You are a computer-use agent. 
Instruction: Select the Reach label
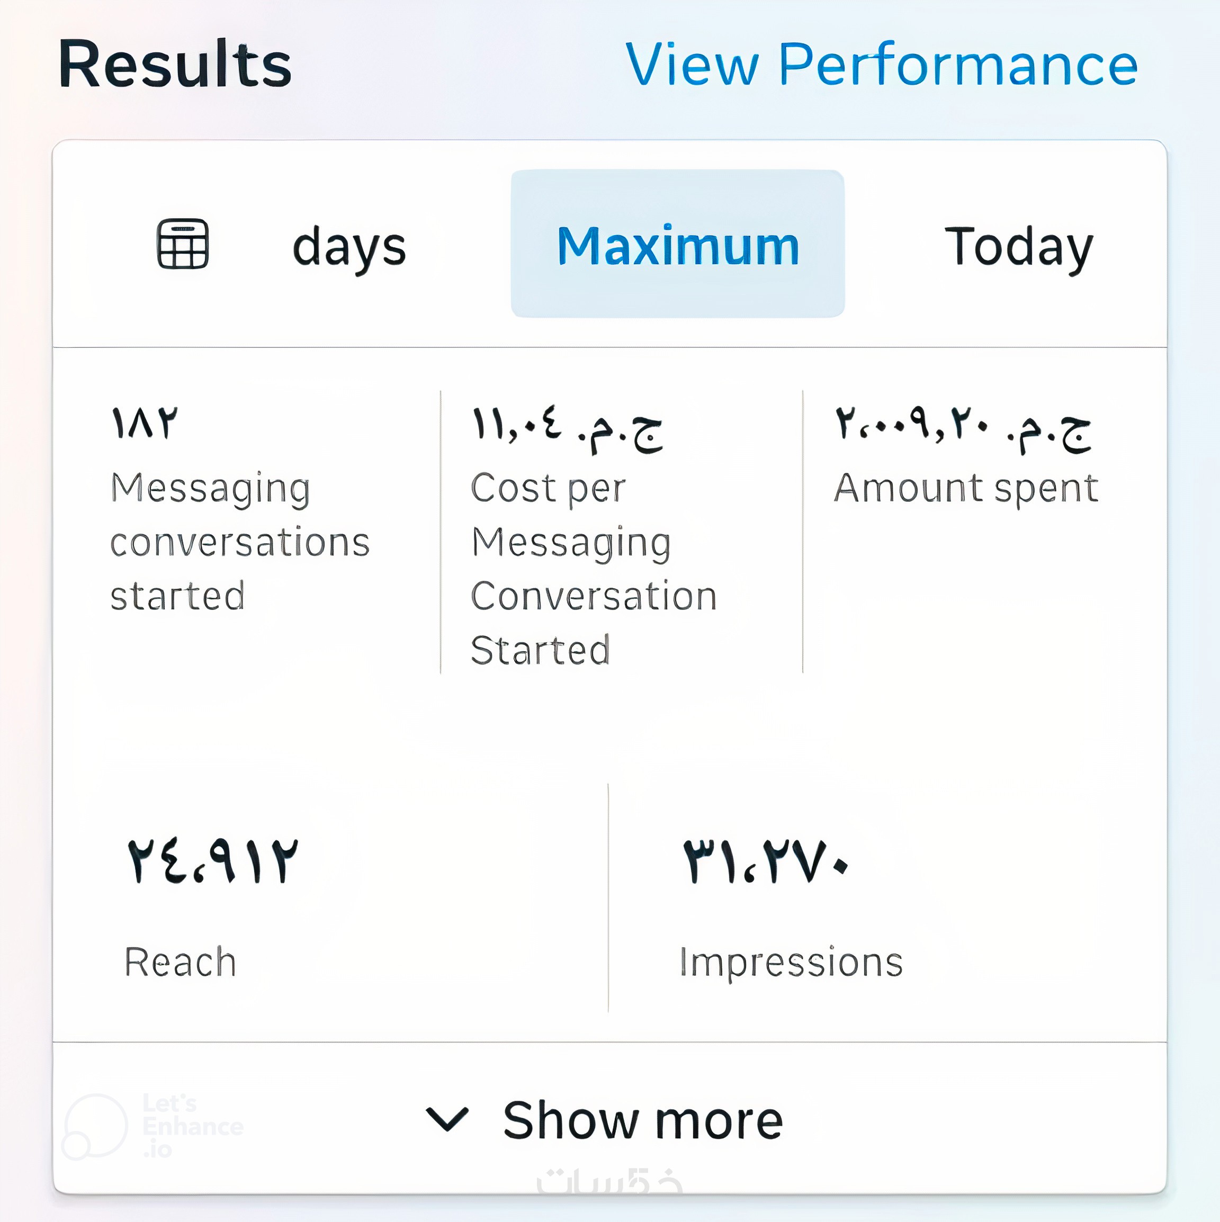[180, 962]
